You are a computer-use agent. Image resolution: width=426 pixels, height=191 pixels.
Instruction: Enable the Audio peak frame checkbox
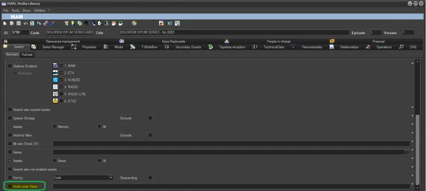point(10,186)
